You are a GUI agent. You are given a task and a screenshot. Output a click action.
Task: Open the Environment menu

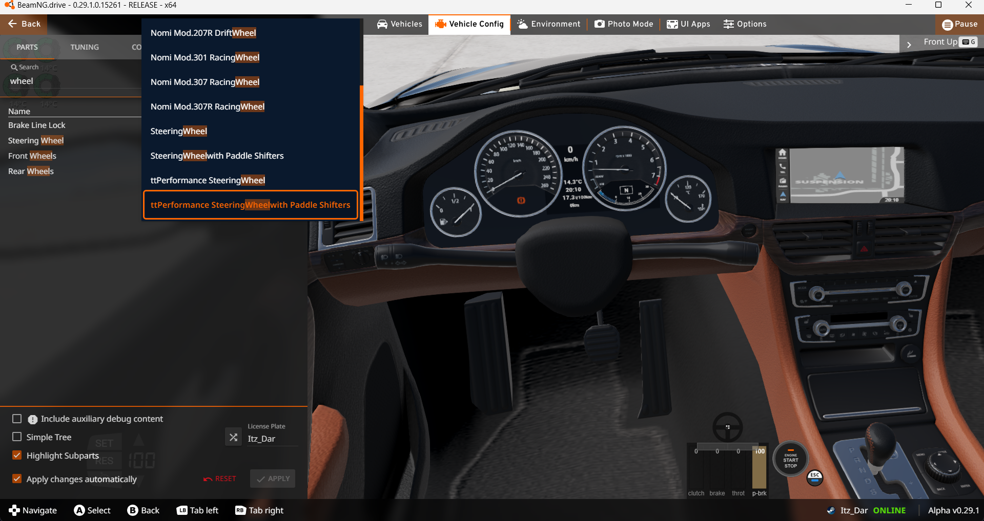coord(549,24)
